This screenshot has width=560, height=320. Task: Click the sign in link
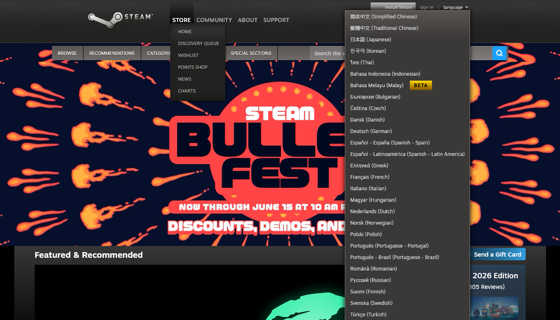pyautogui.click(x=427, y=7)
